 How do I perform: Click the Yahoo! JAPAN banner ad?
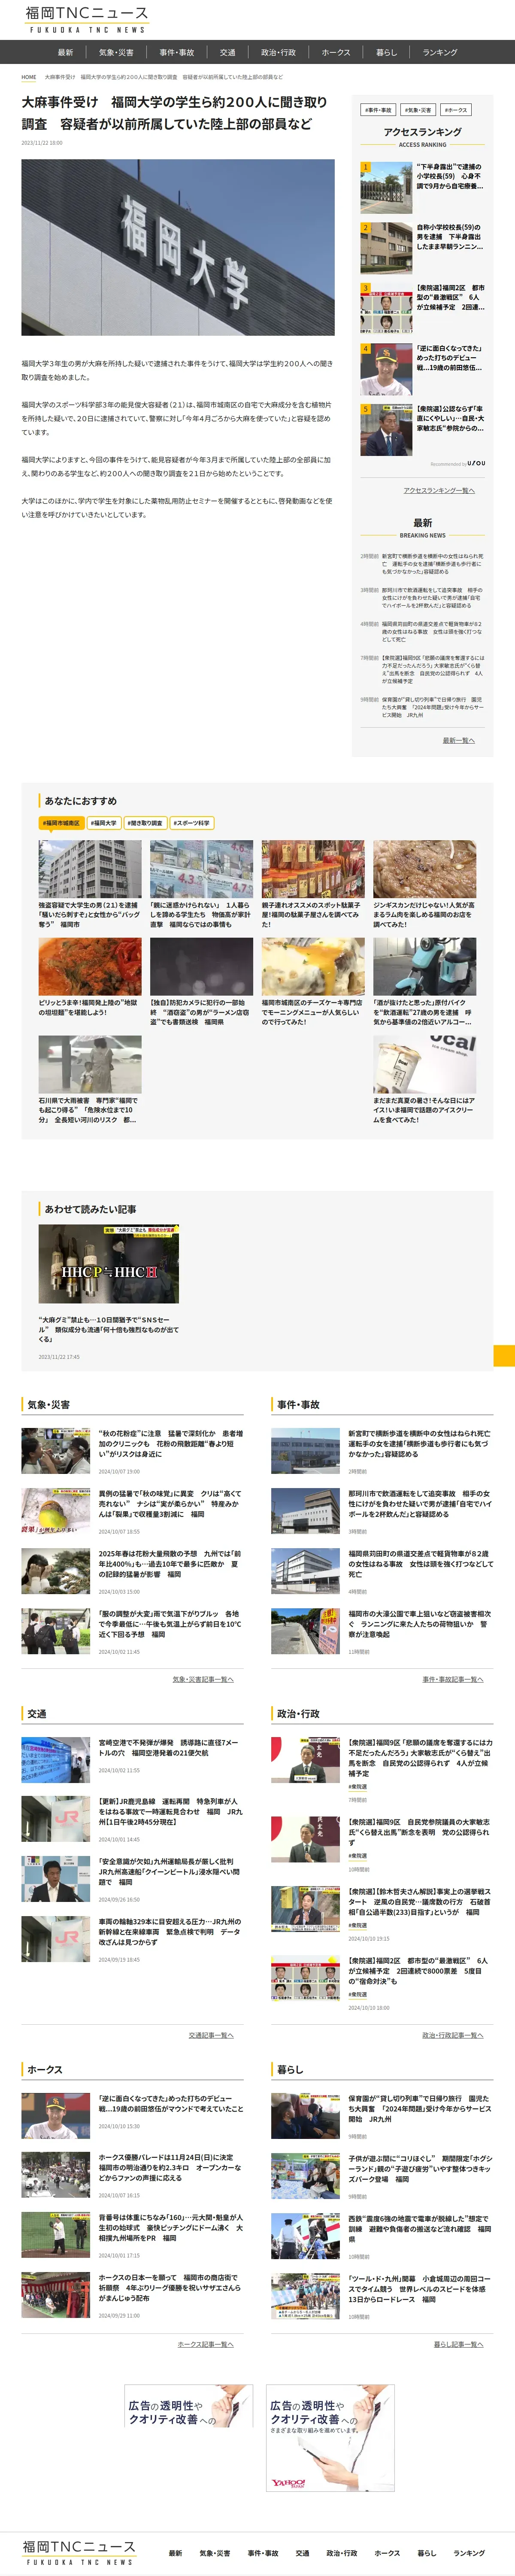[330, 2438]
